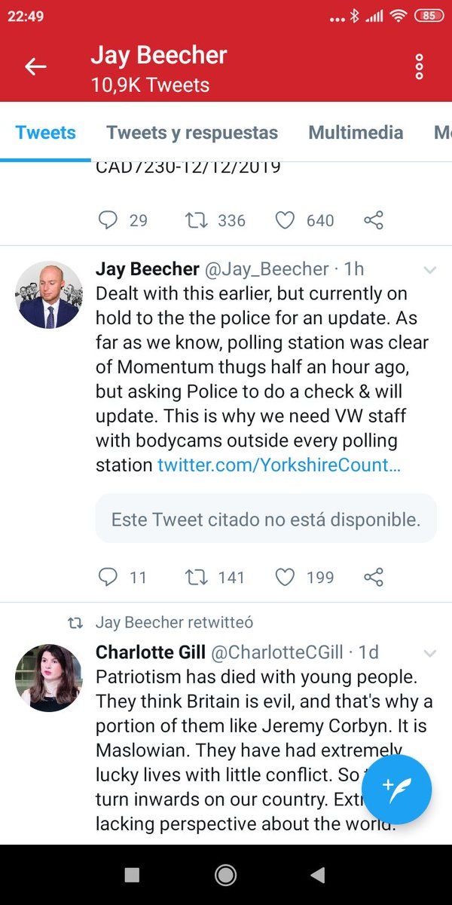Like the tweet with 640 likes

click(x=285, y=220)
